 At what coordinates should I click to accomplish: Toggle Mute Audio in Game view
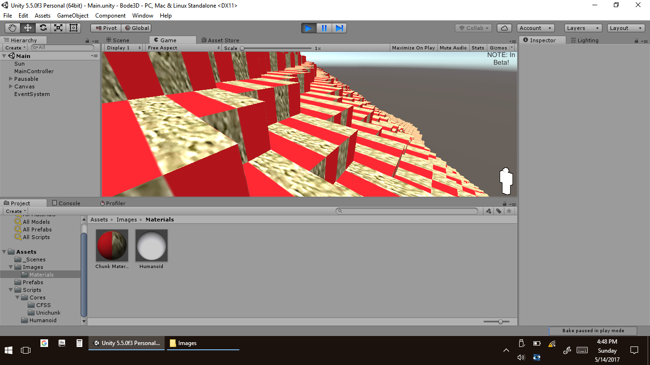[x=453, y=48]
